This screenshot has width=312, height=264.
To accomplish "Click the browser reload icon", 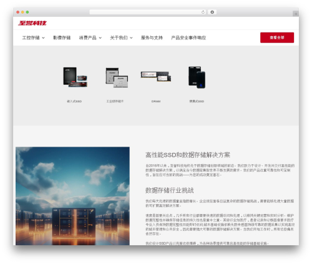I will [x=203, y=12].
